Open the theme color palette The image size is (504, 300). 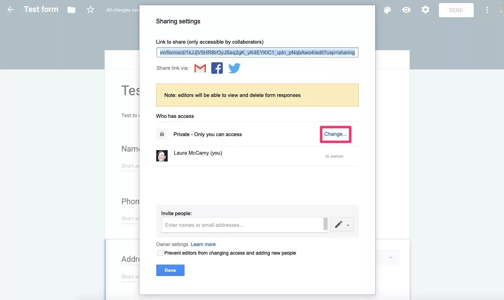387,10
